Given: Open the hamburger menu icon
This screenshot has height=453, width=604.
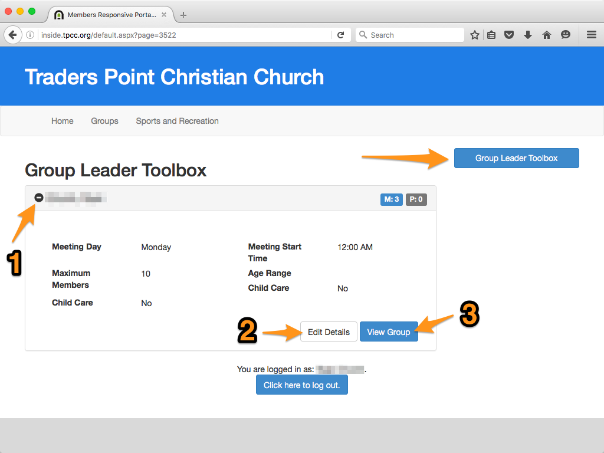Looking at the screenshot, I should [592, 35].
